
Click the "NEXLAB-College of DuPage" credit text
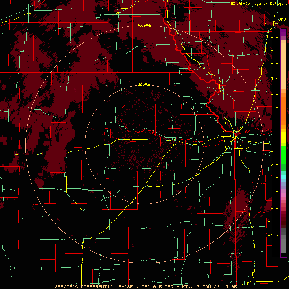(257, 4)
